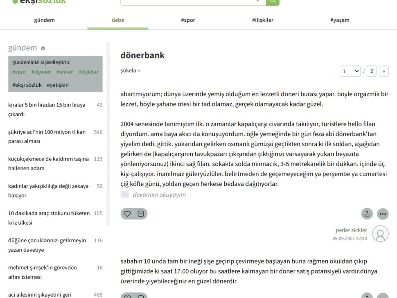
Task: Open the şükela sorting dropdown
Action: 130,70
